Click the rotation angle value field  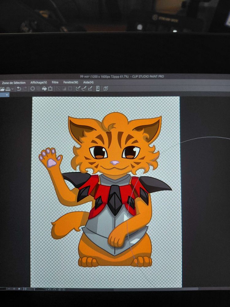(x=28, y=289)
